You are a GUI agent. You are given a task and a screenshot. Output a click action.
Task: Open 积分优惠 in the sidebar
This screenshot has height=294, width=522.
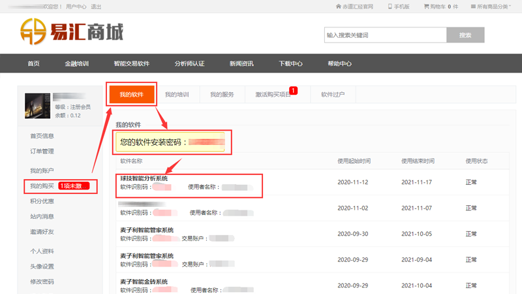(x=42, y=201)
